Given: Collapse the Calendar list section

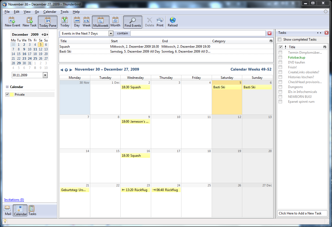Looking at the screenshot, I should click(x=7, y=87).
